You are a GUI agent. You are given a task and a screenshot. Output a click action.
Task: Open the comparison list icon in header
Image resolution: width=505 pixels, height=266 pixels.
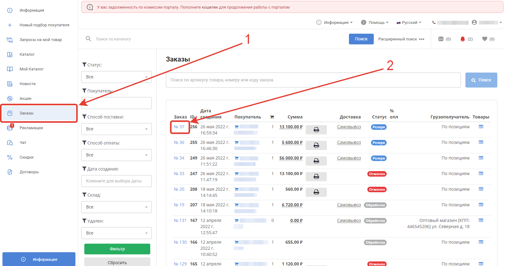[x=441, y=39]
